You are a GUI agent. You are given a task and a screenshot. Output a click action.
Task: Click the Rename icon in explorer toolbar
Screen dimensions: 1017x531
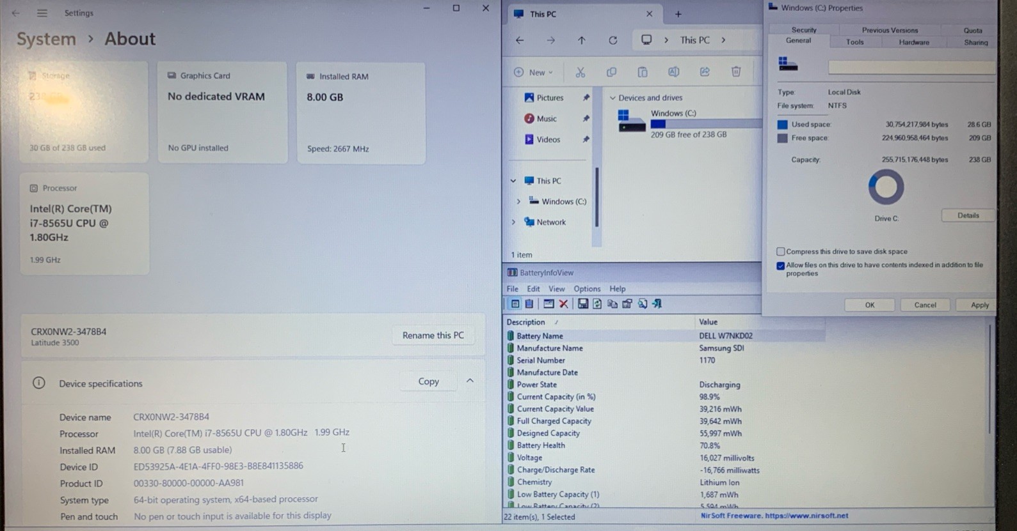pyautogui.click(x=673, y=72)
